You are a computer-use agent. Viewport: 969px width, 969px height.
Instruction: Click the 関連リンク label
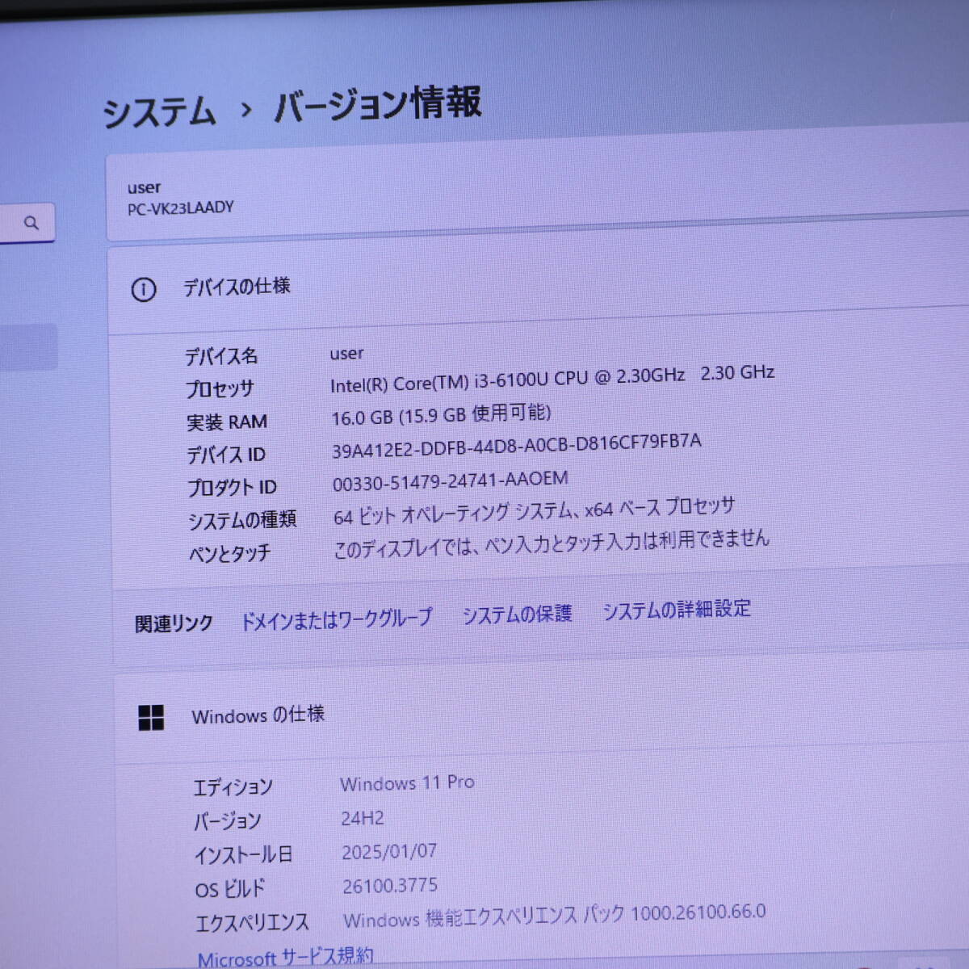click(x=174, y=623)
